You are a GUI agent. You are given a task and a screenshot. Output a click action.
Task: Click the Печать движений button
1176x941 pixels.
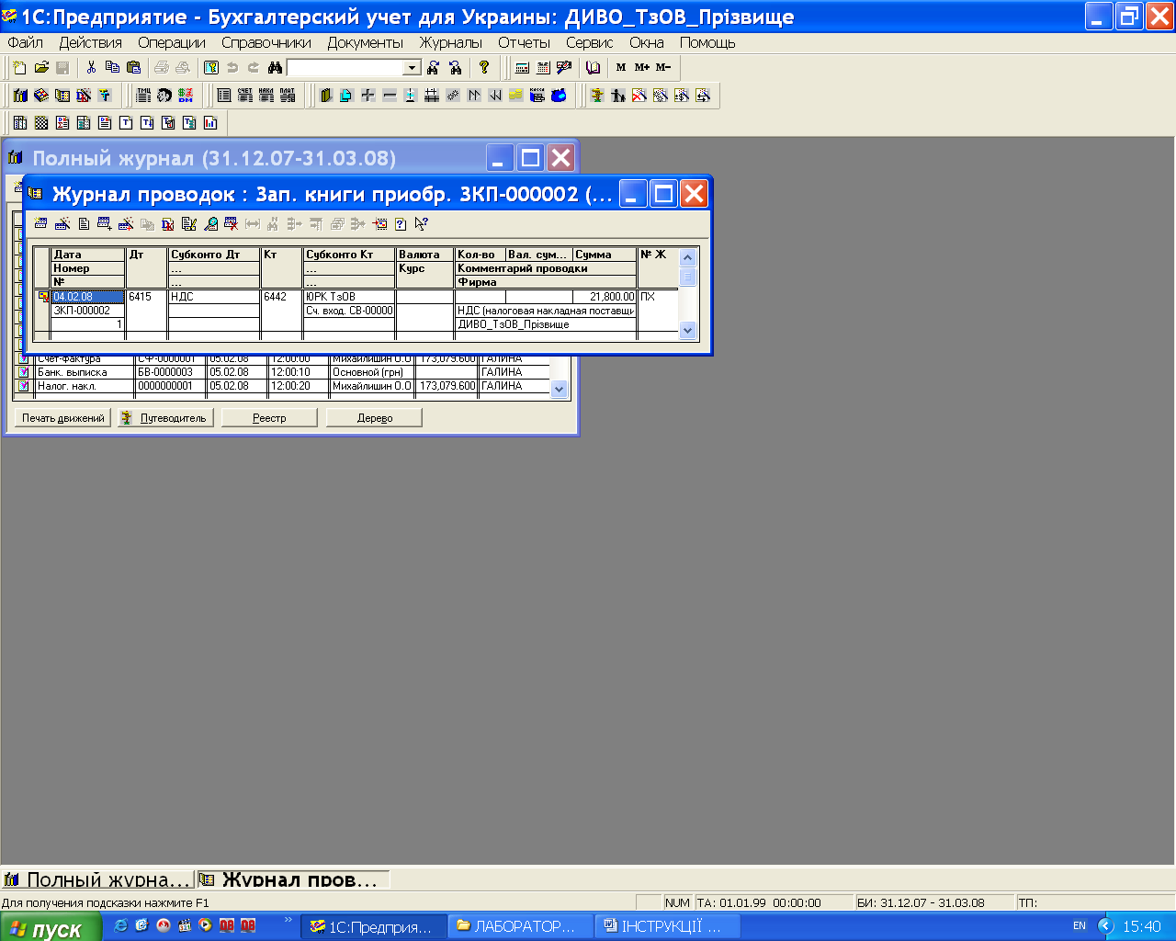(62, 418)
